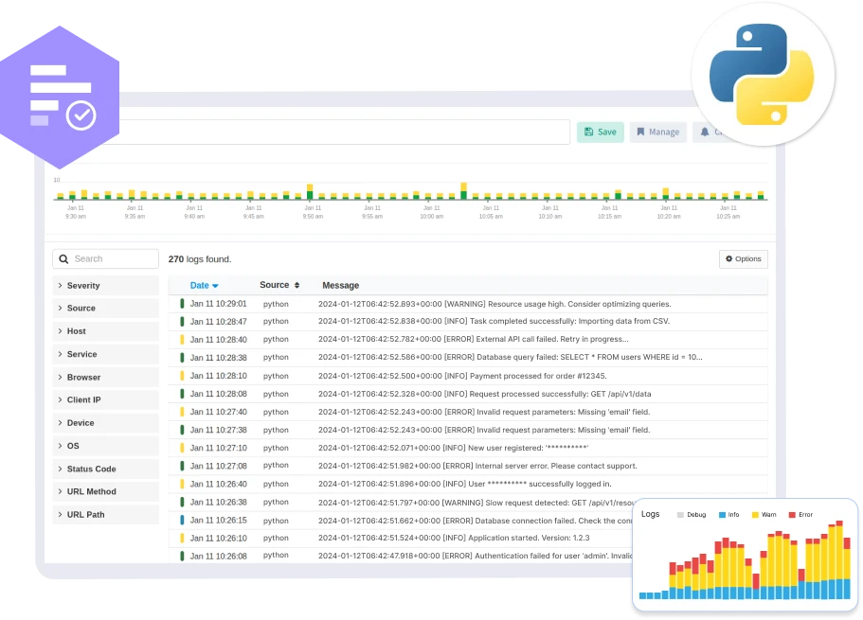Open log row Jan 11 10:26:15
863x620 pixels.
[x=401, y=521]
